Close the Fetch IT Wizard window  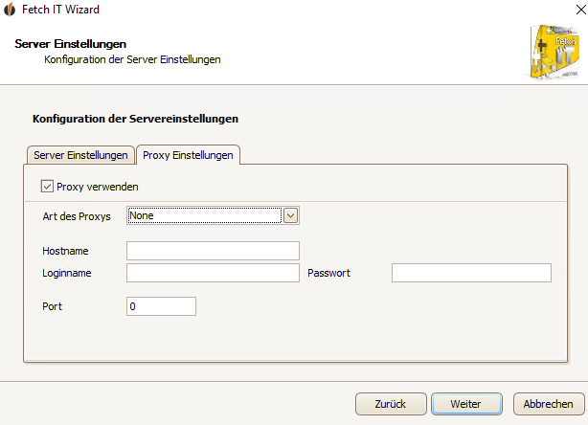pyautogui.click(x=581, y=10)
